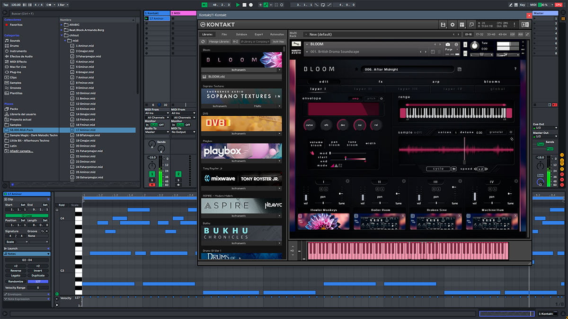Viewport: 568px width, 319px height.
Task: Open track 1 Audio To Master dropdown
Action: click(x=157, y=132)
